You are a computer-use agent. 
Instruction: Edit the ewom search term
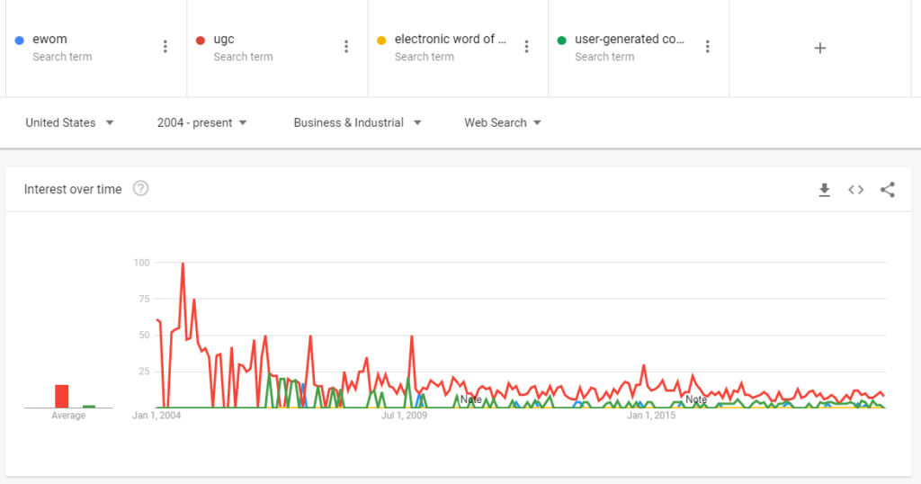[50, 40]
